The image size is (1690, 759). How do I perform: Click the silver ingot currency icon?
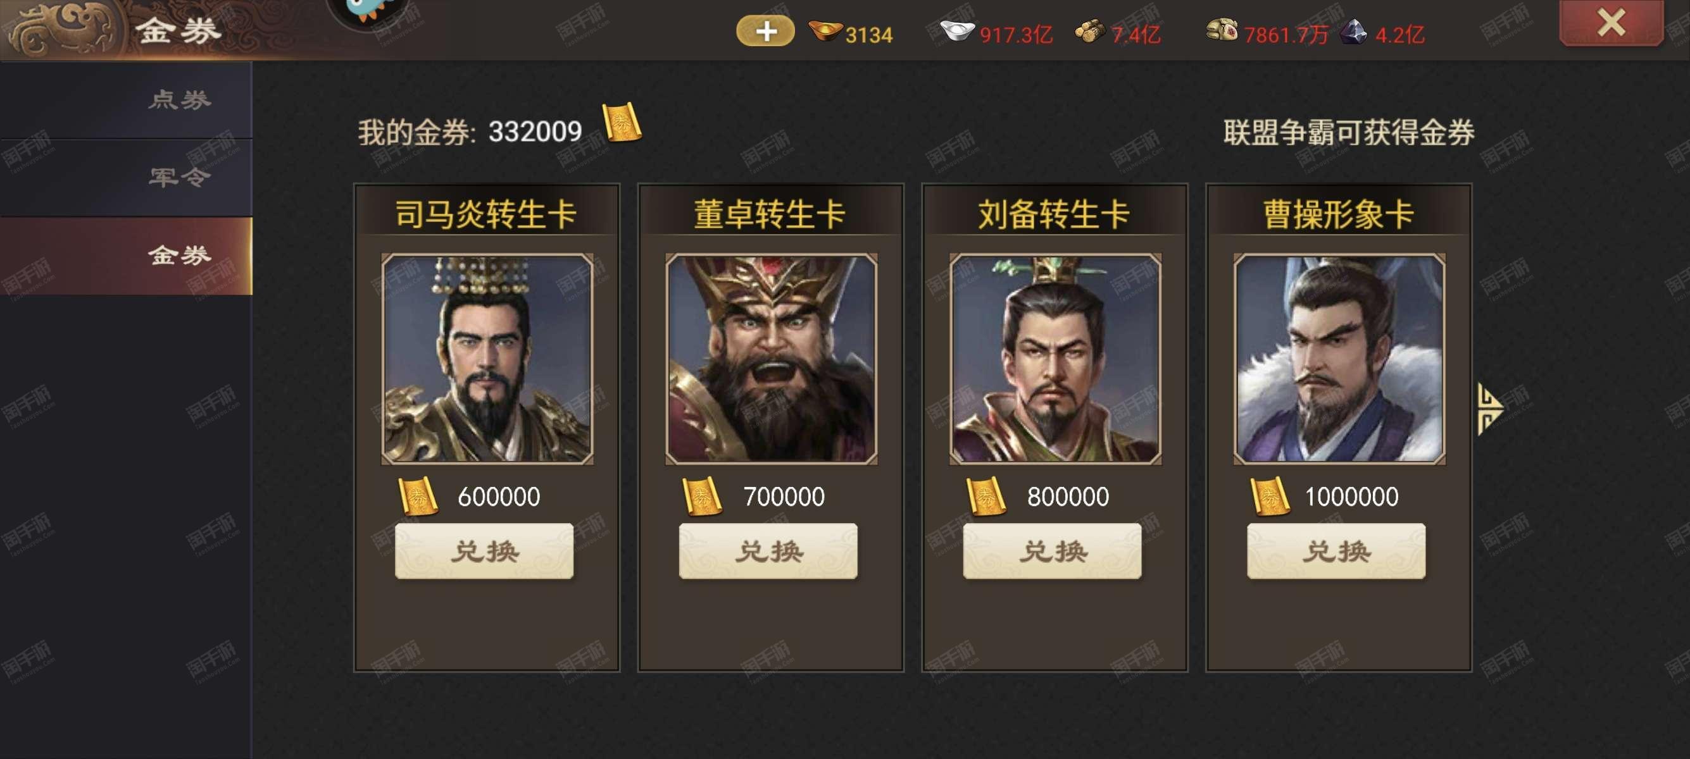[x=957, y=31]
